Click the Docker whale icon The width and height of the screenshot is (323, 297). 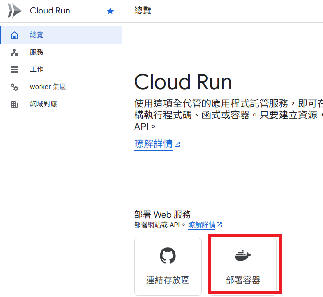tap(243, 256)
